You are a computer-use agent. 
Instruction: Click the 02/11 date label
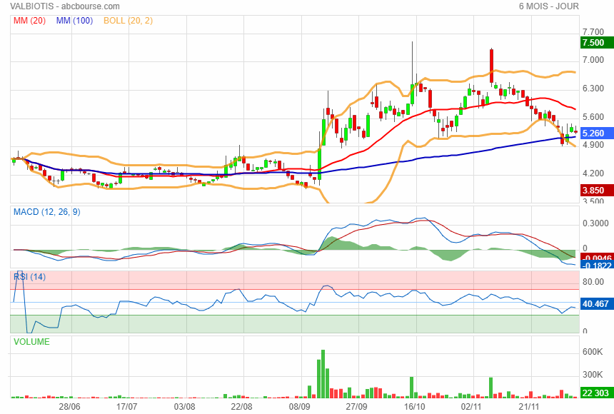(x=471, y=407)
